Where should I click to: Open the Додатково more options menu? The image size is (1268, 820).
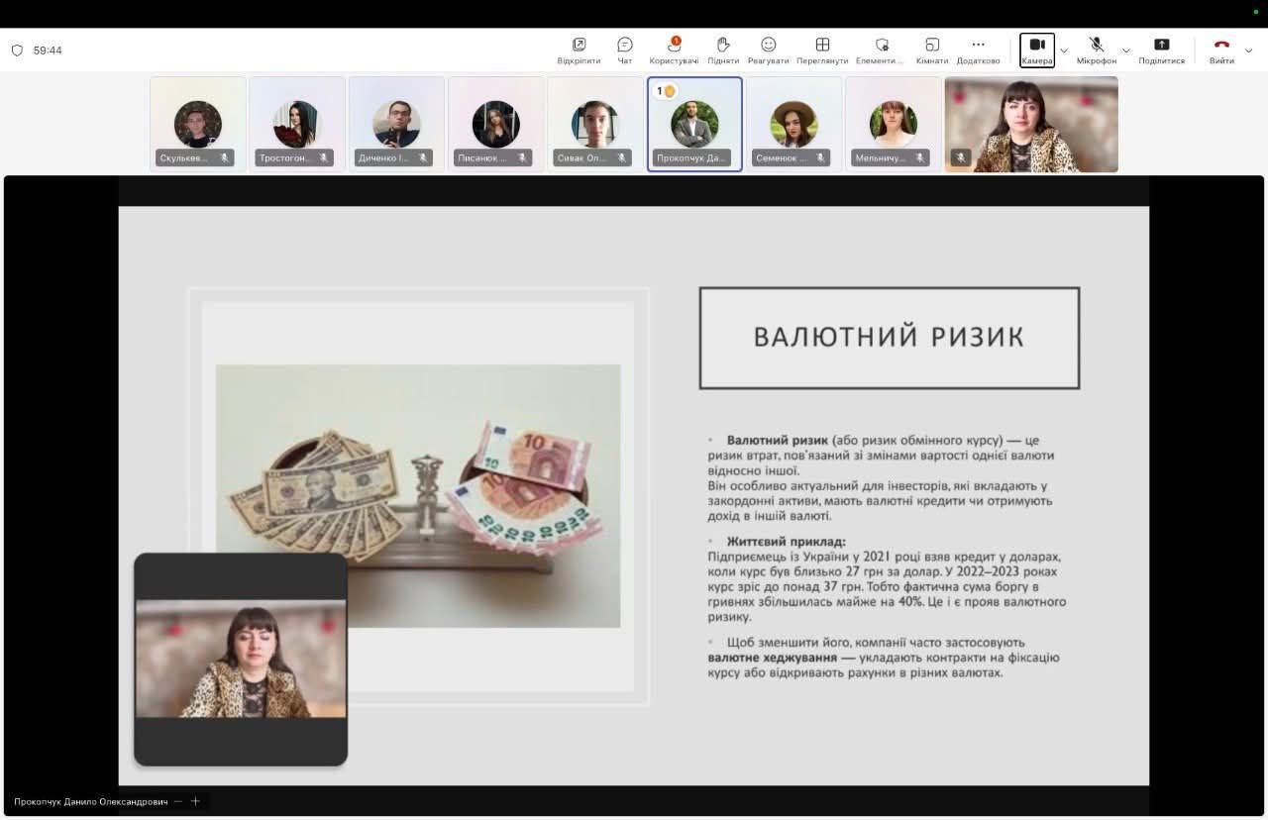pyautogui.click(x=978, y=46)
